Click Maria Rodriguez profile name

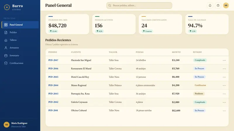[x=19, y=123]
